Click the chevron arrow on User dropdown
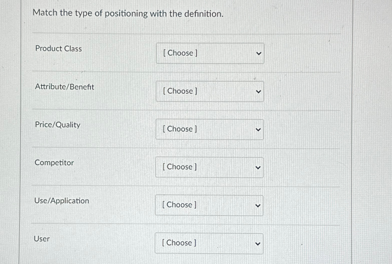Image resolution: width=392 pixels, height=264 pixels. pos(258,244)
